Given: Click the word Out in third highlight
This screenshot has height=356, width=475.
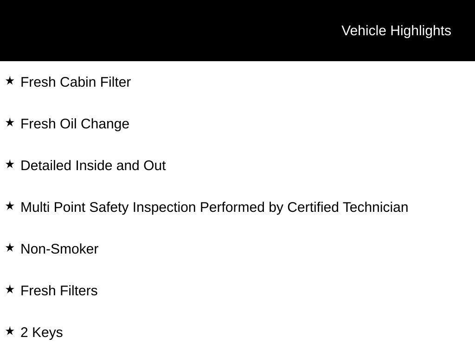Looking at the screenshot, I should 154,165.
